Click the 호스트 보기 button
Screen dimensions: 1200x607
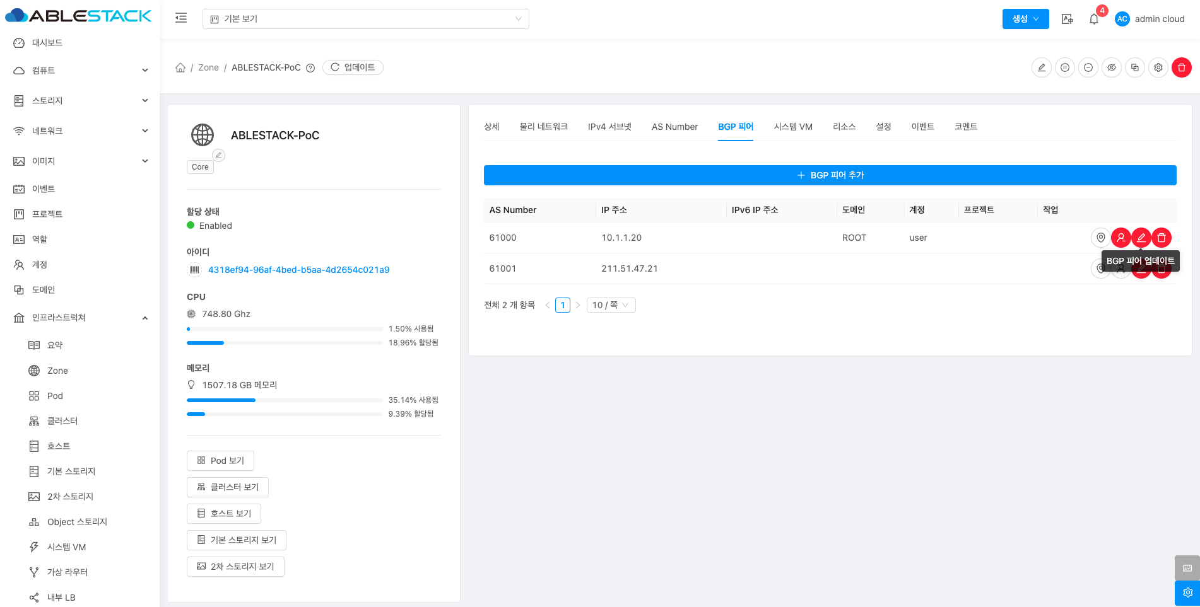[224, 514]
